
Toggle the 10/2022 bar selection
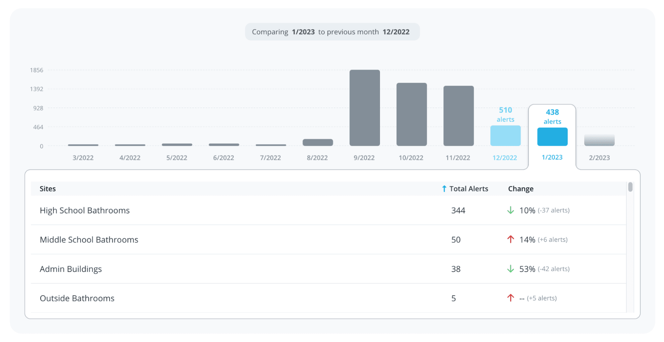click(411, 114)
